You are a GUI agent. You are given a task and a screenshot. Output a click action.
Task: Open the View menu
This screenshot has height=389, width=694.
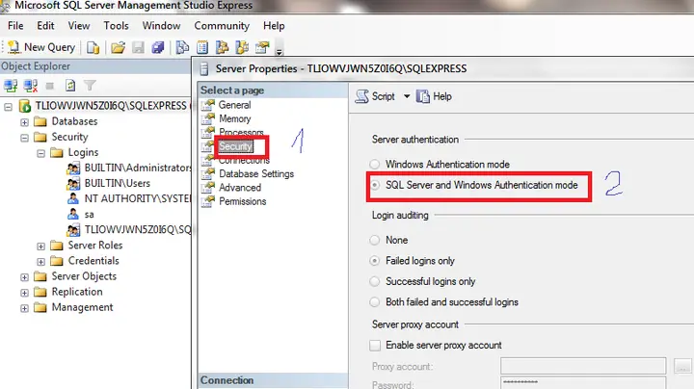pos(79,26)
